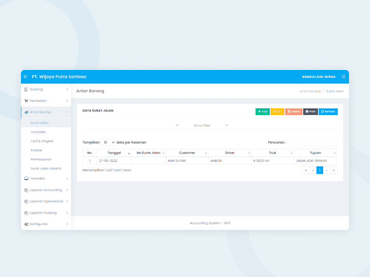Click chevron right of Show Filter
The height and width of the screenshot is (277, 370).
click(x=227, y=125)
